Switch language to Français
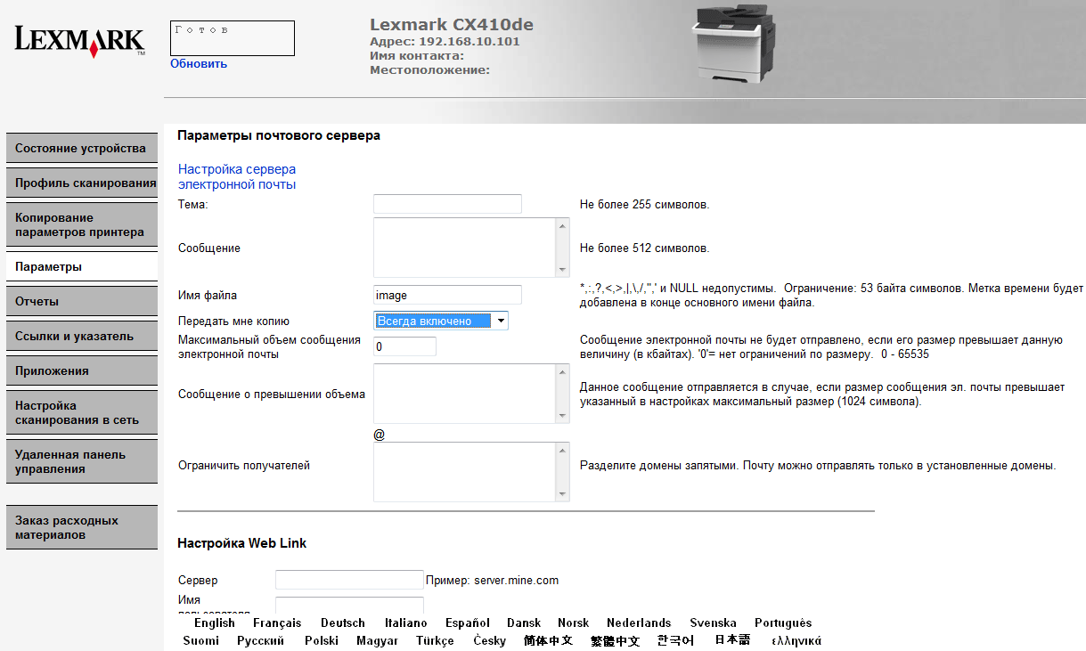This screenshot has height=651, width=1086. (277, 623)
